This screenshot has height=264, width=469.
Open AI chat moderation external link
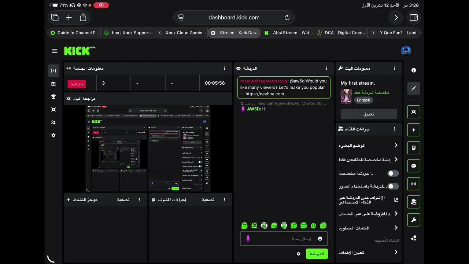(396, 200)
